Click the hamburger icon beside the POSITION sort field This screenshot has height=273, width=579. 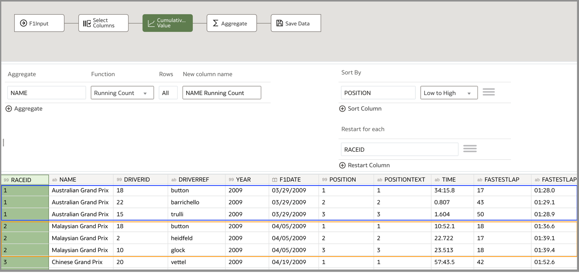pyautogui.click(x=489, y=92)
